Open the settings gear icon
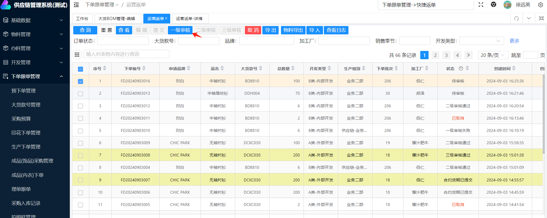This screenshot has height=218, width=547. click(x=540, y=5)
